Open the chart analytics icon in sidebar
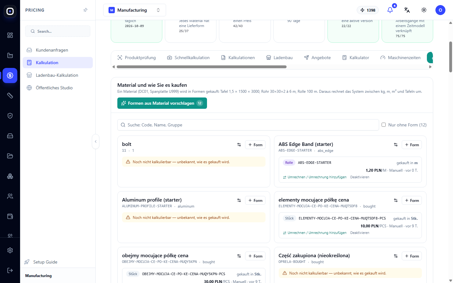Screen dimensions: 453x283 10,55
